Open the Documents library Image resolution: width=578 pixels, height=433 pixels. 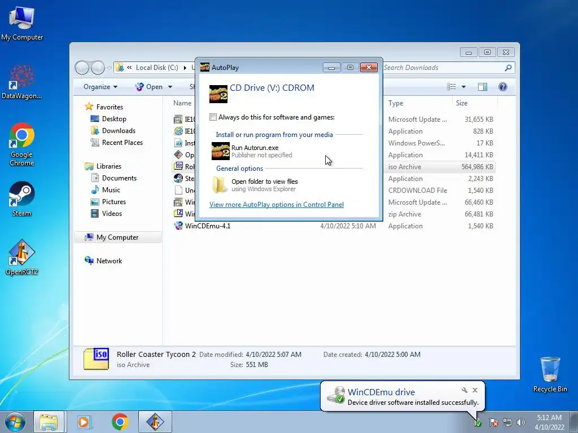pyautogui.click(x=119, y=178)
